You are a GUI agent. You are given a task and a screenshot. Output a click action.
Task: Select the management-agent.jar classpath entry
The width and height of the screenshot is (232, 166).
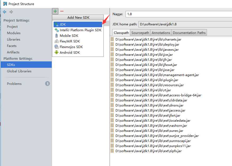tap(157, 75)
